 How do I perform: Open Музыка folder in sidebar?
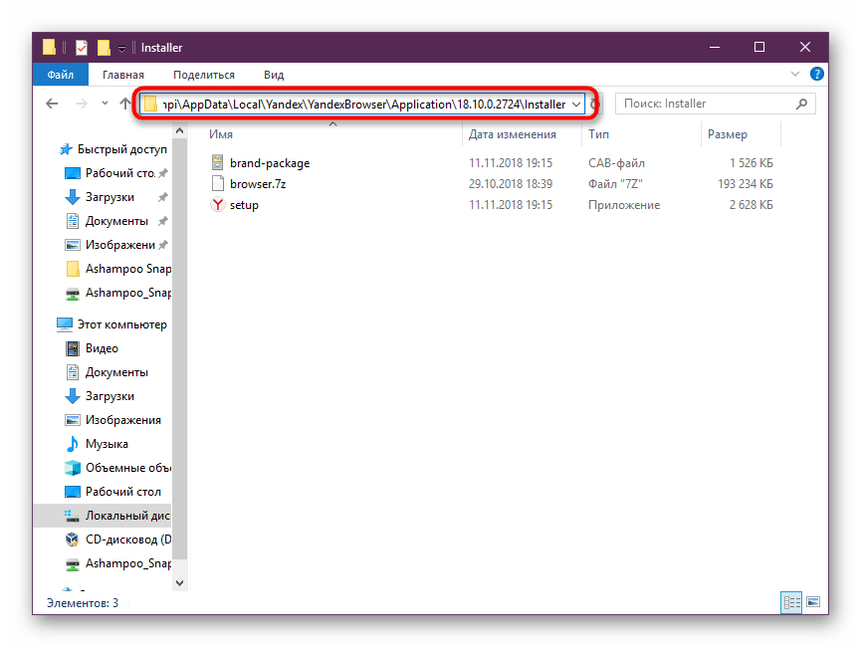[107, 444]
